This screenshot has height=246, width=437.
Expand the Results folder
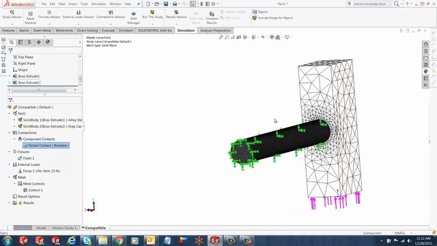(x=10, y=203)
